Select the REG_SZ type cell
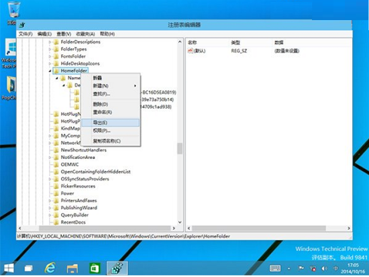Viewport: 369px width, 277px height. pyautogui.click(x=239, y=51)
